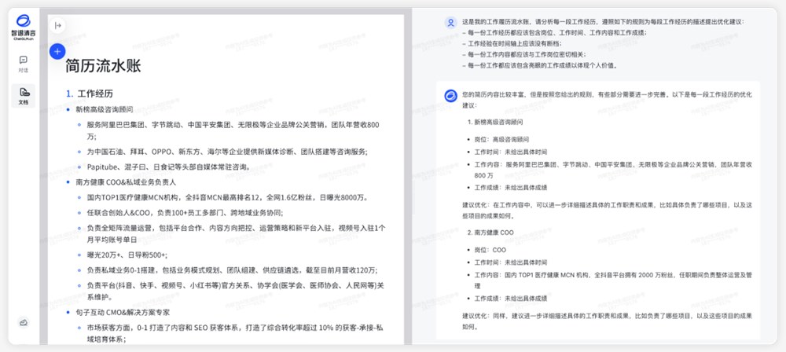This screenshot has height=352, width=786.
Task: Click the user prompt line starting 这是我的工作履历流水账
Action: [603, 22]
